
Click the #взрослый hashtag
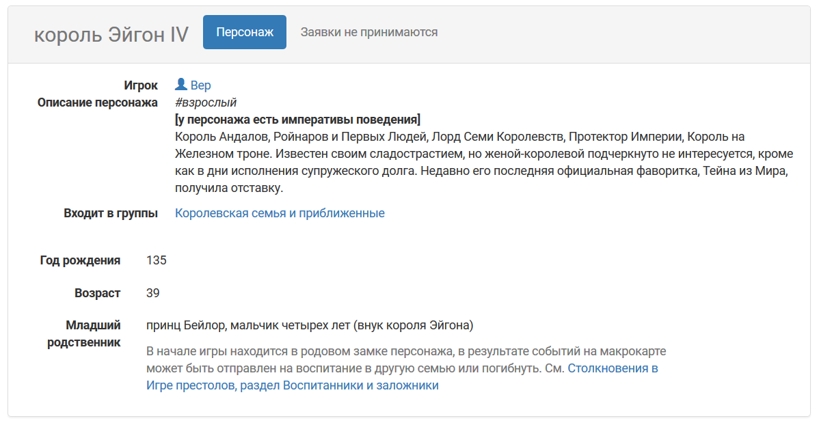(206, 102)
